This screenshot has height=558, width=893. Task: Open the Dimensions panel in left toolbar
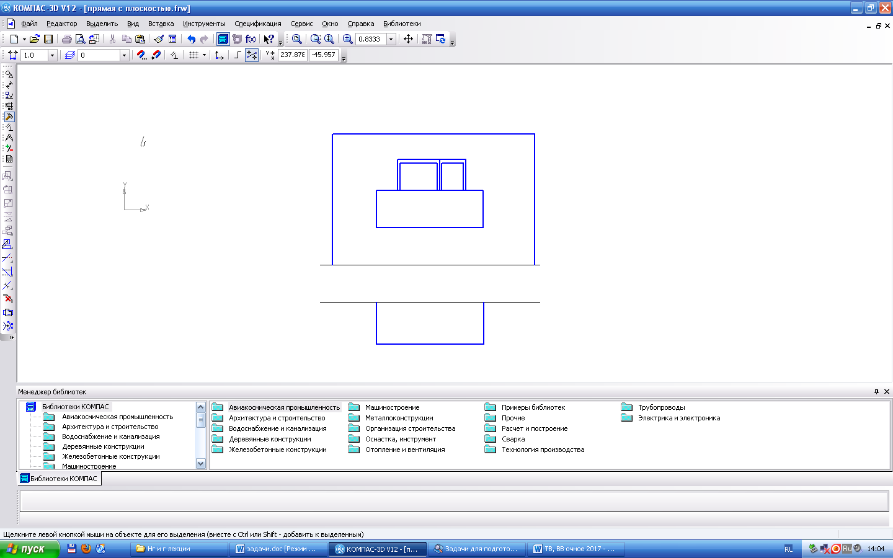pos(9,85)
